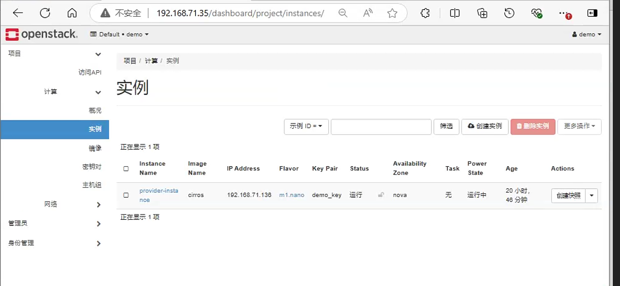Image resolution: width=620 pixels, height=286 pixels.
Task: Add this page to favorites
Action: (392, 13)
